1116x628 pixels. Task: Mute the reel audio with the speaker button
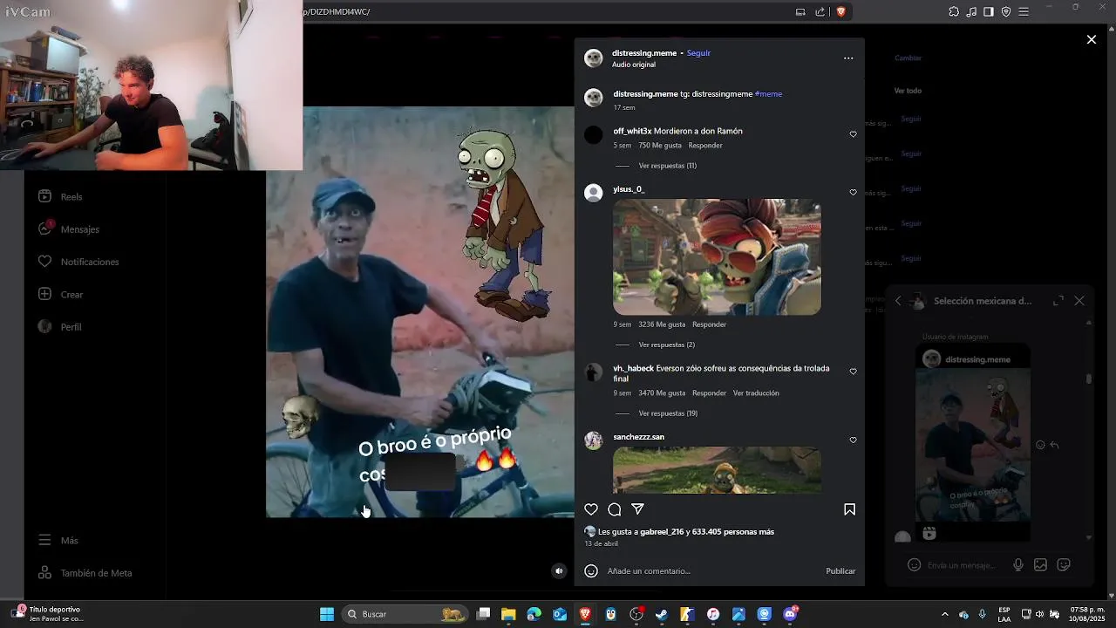(x=560, y=571)
